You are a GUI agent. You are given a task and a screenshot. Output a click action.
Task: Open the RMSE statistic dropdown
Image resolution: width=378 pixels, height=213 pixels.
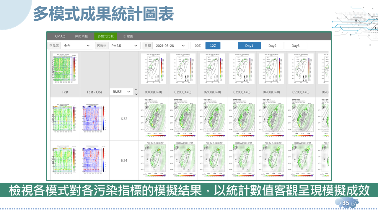(121, 92)
